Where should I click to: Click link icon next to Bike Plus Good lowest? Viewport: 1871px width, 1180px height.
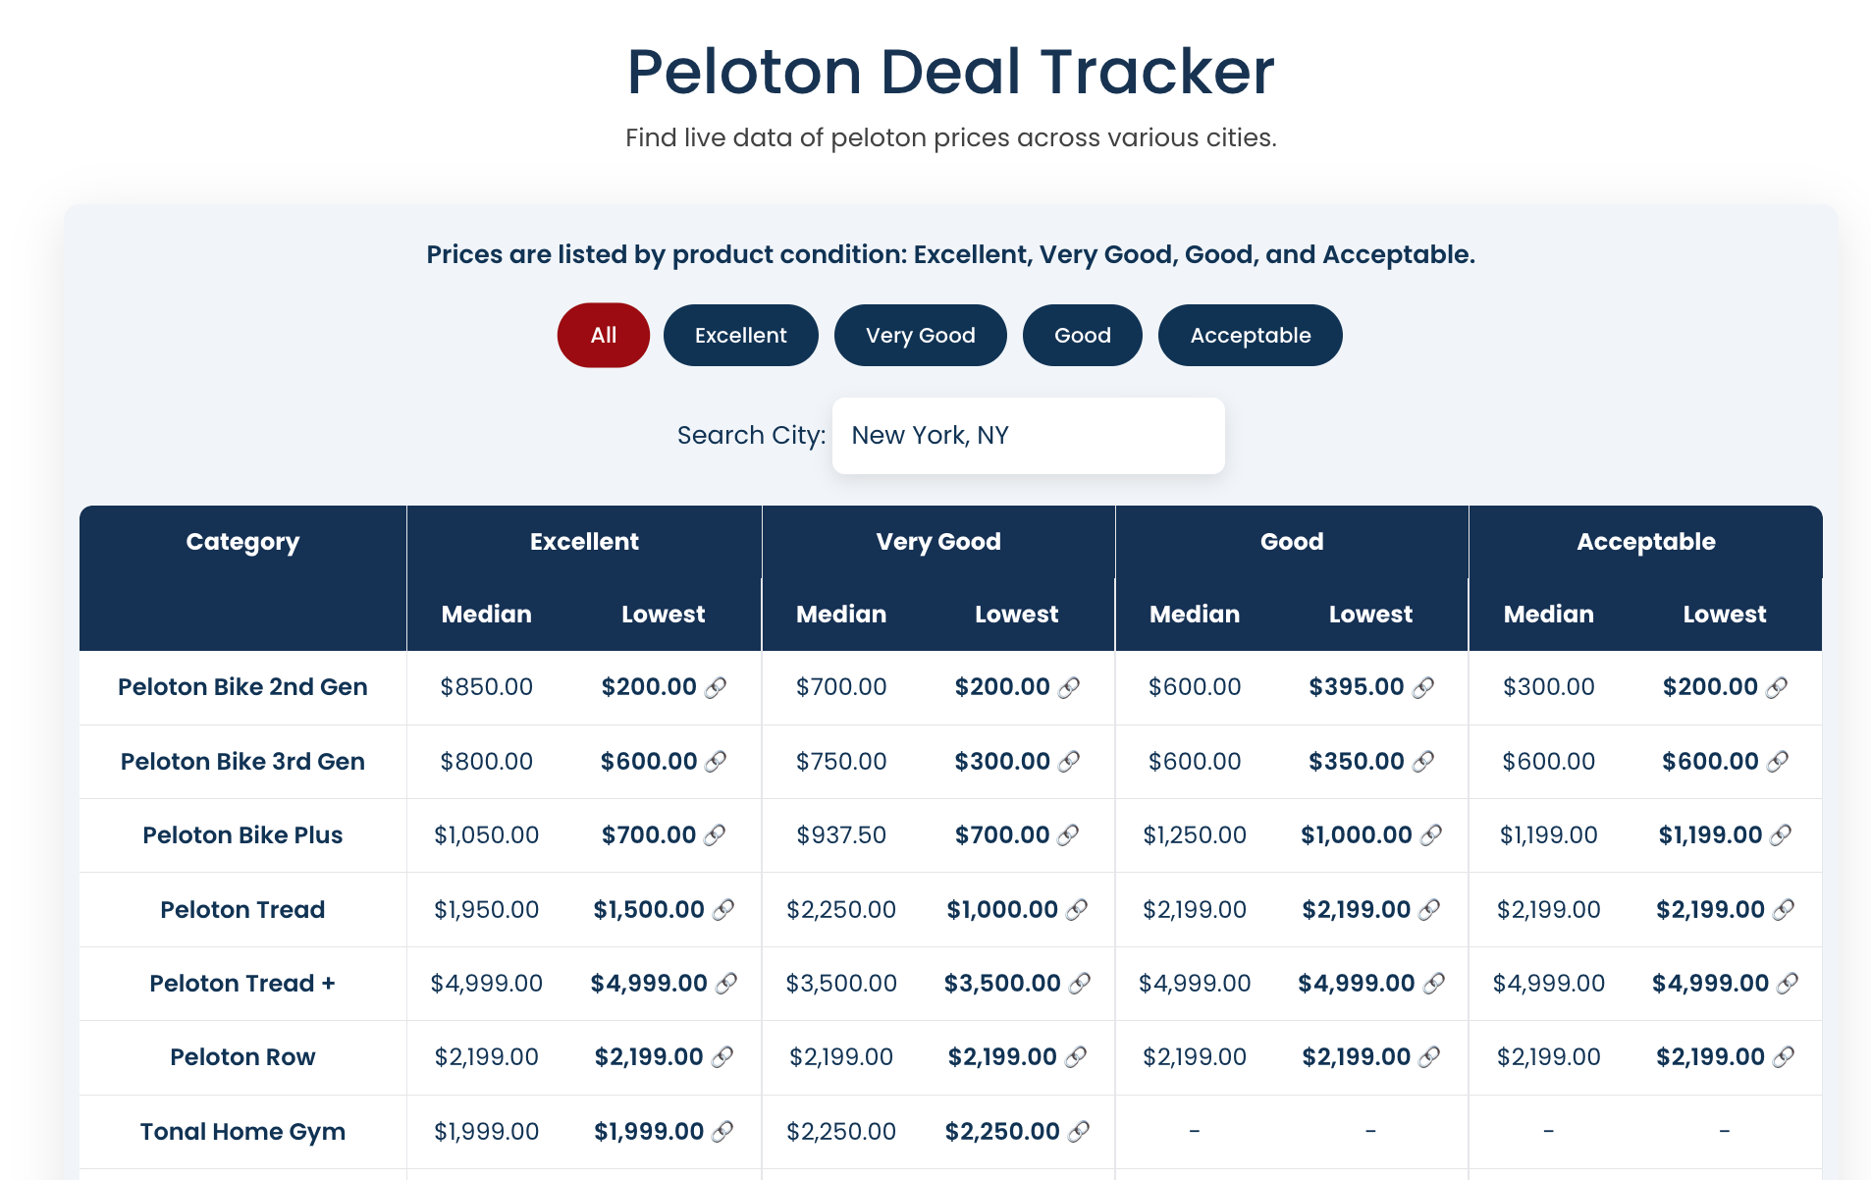[1432, 835]
